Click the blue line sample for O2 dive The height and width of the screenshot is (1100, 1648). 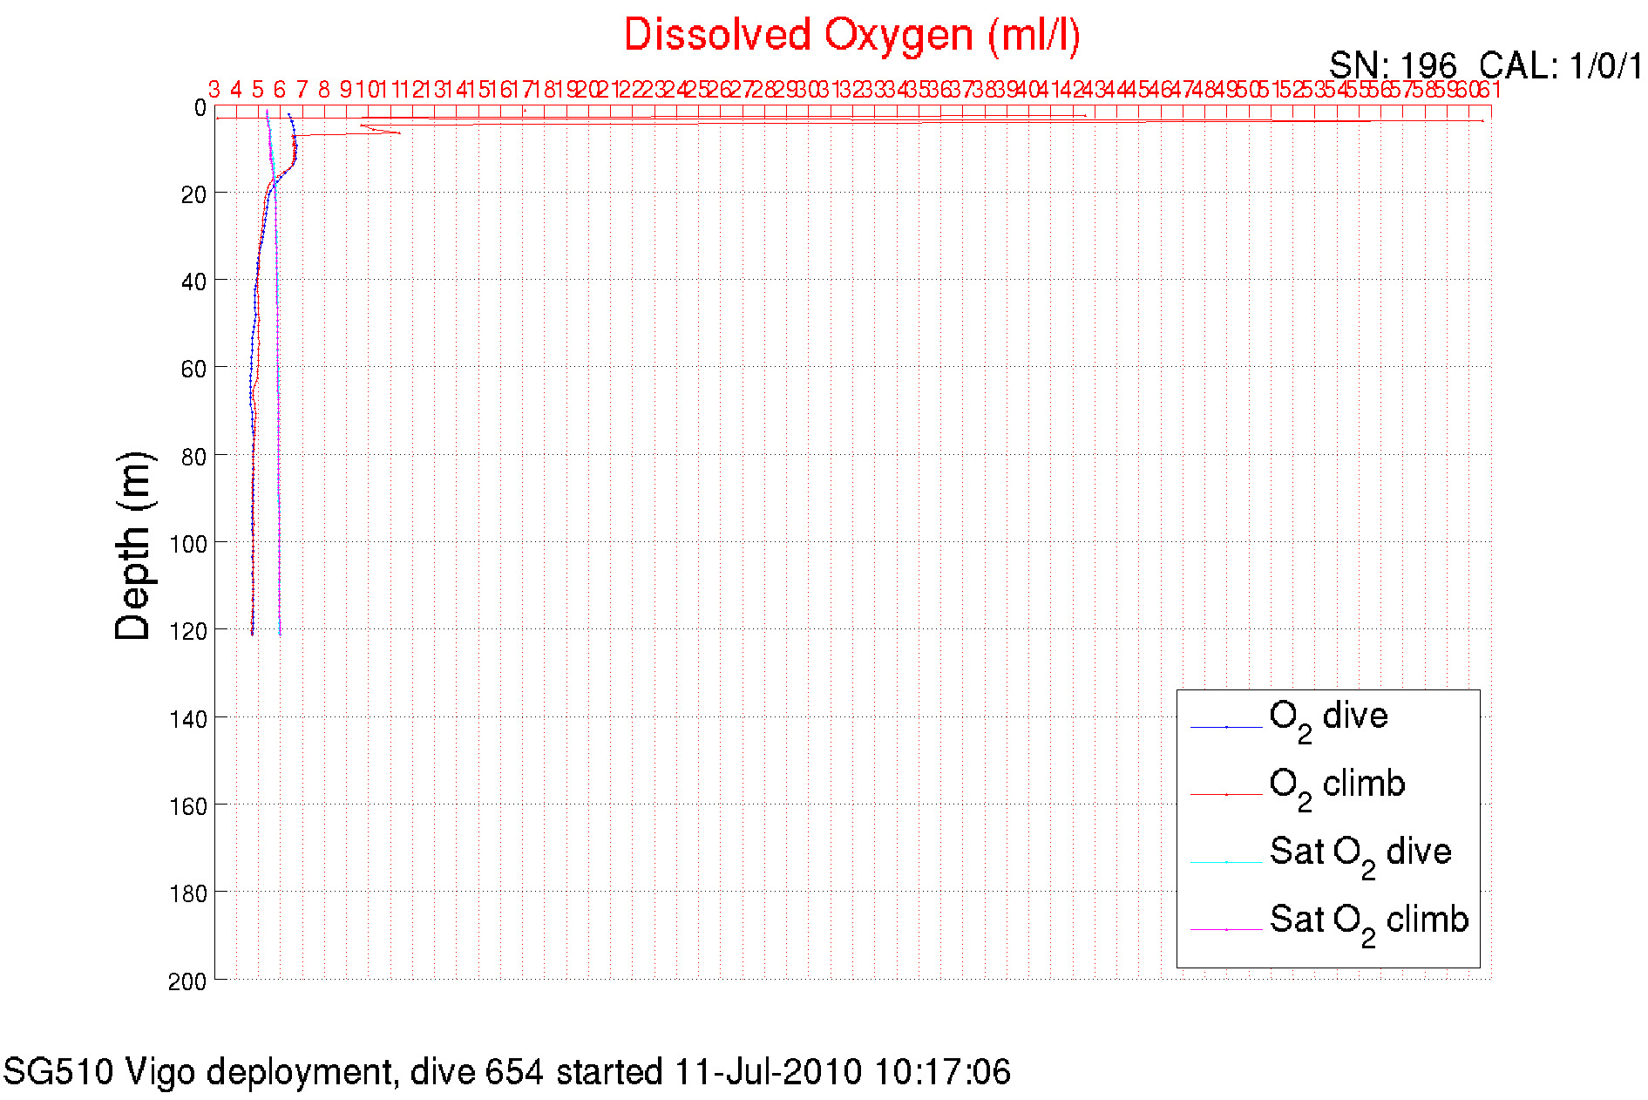click(x=1226, y=727)
